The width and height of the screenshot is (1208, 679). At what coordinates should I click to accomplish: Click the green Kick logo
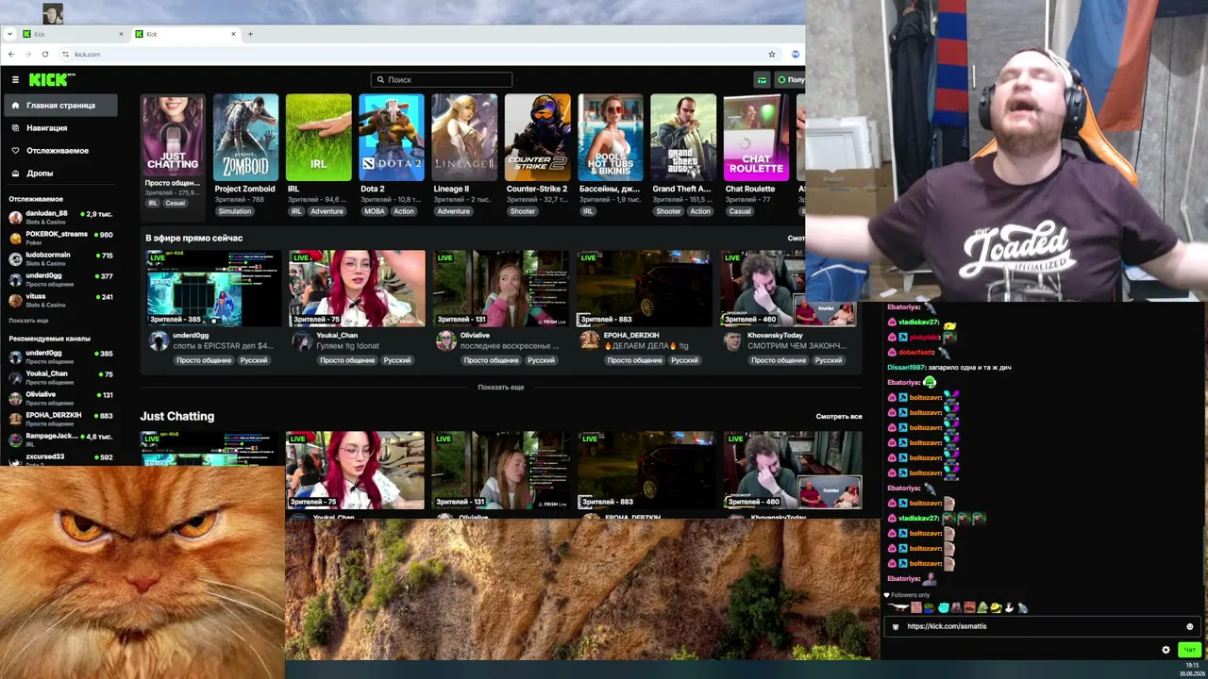pos(48,80)
